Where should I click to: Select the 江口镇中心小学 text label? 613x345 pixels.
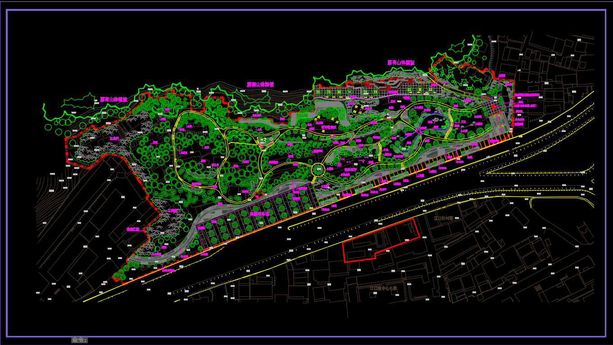coord(383,288)
